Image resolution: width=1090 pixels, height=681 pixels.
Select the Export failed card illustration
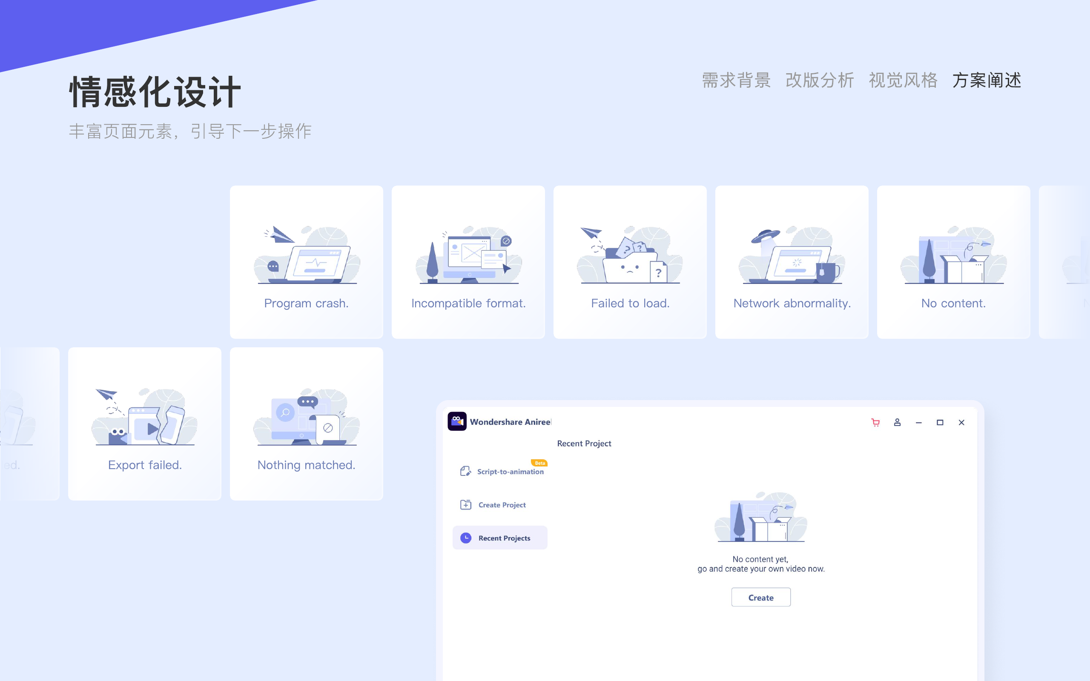click(x=145, y=417)
